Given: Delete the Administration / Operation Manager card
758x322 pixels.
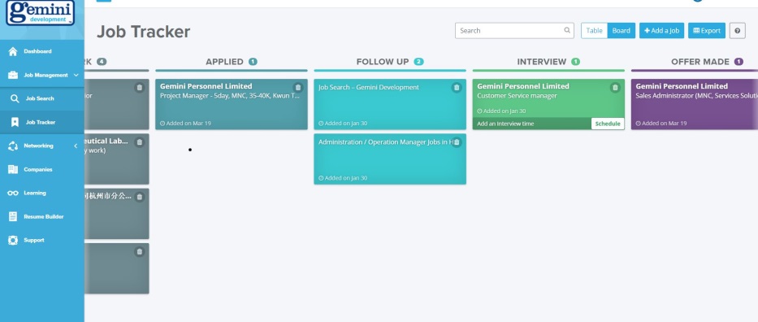Looking at the screenshot, I should (457, 142).
